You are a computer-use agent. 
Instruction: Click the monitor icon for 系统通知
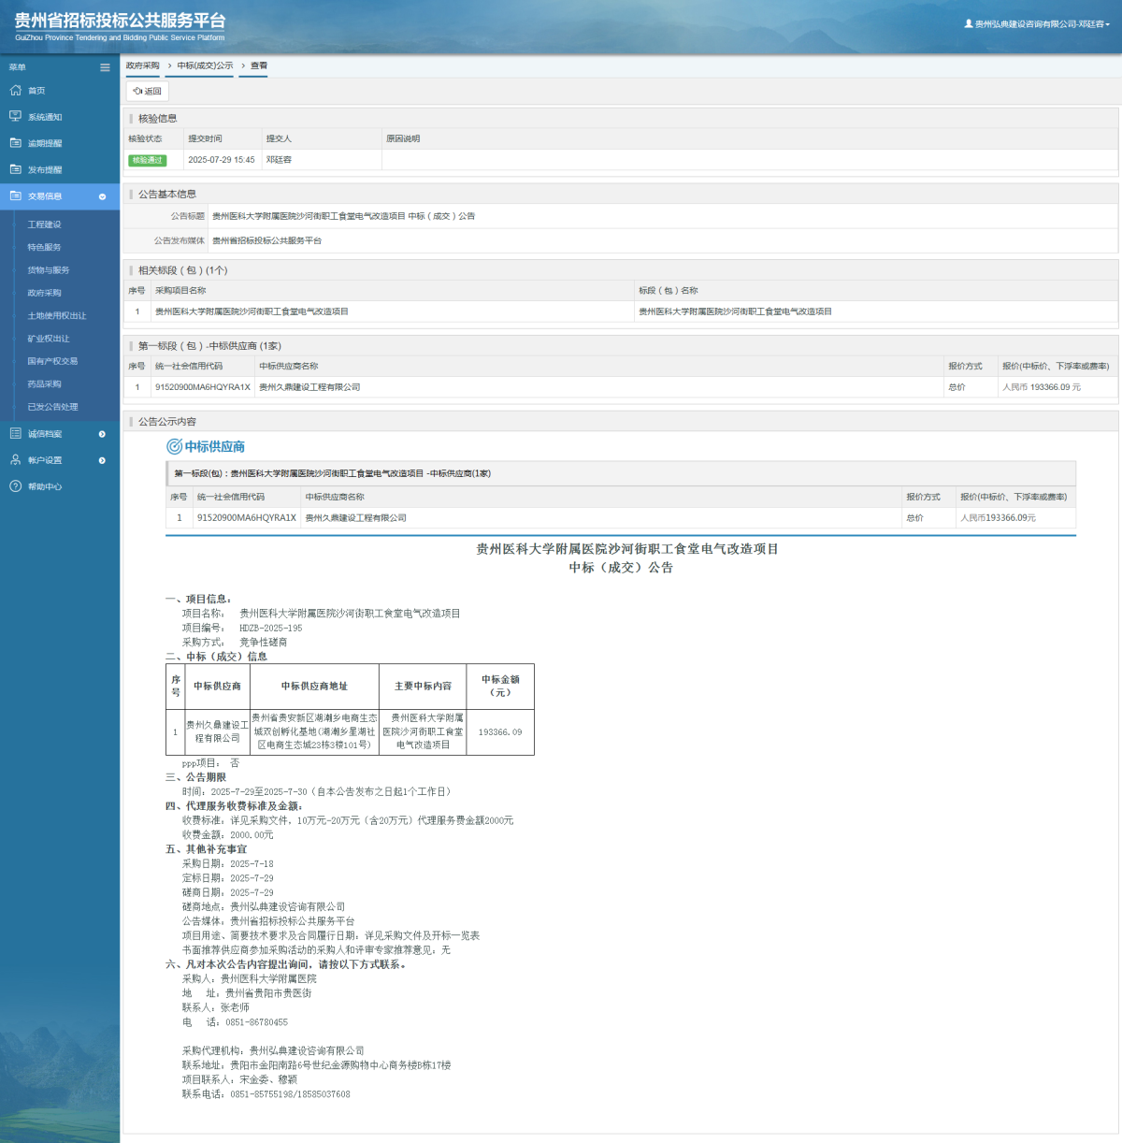click(x=15, y=117)
